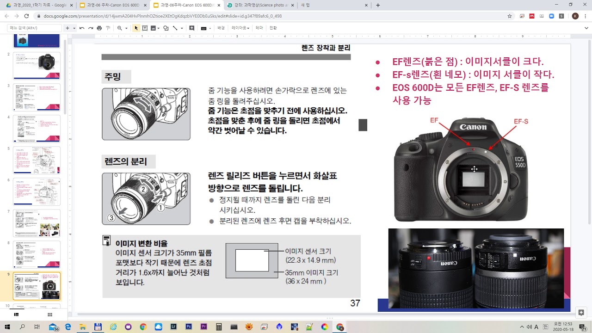Close the 강좌: 과학영상 tab
The width and height of the screenshot is (592, 333).
tap(293, 5)
